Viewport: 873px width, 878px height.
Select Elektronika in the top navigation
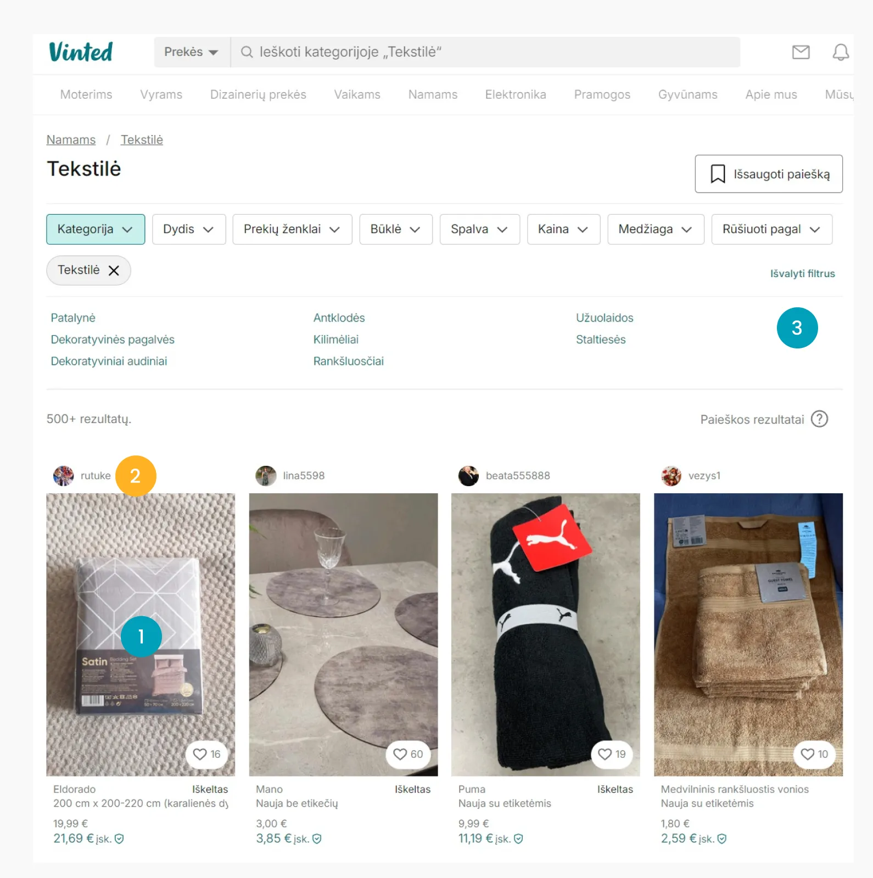click(516, 95)
